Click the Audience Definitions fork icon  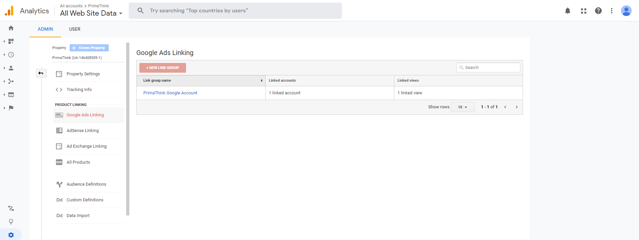[x=59, y=184]
